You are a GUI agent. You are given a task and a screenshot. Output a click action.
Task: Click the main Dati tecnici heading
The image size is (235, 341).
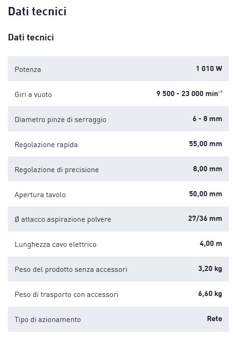point(37,11)
